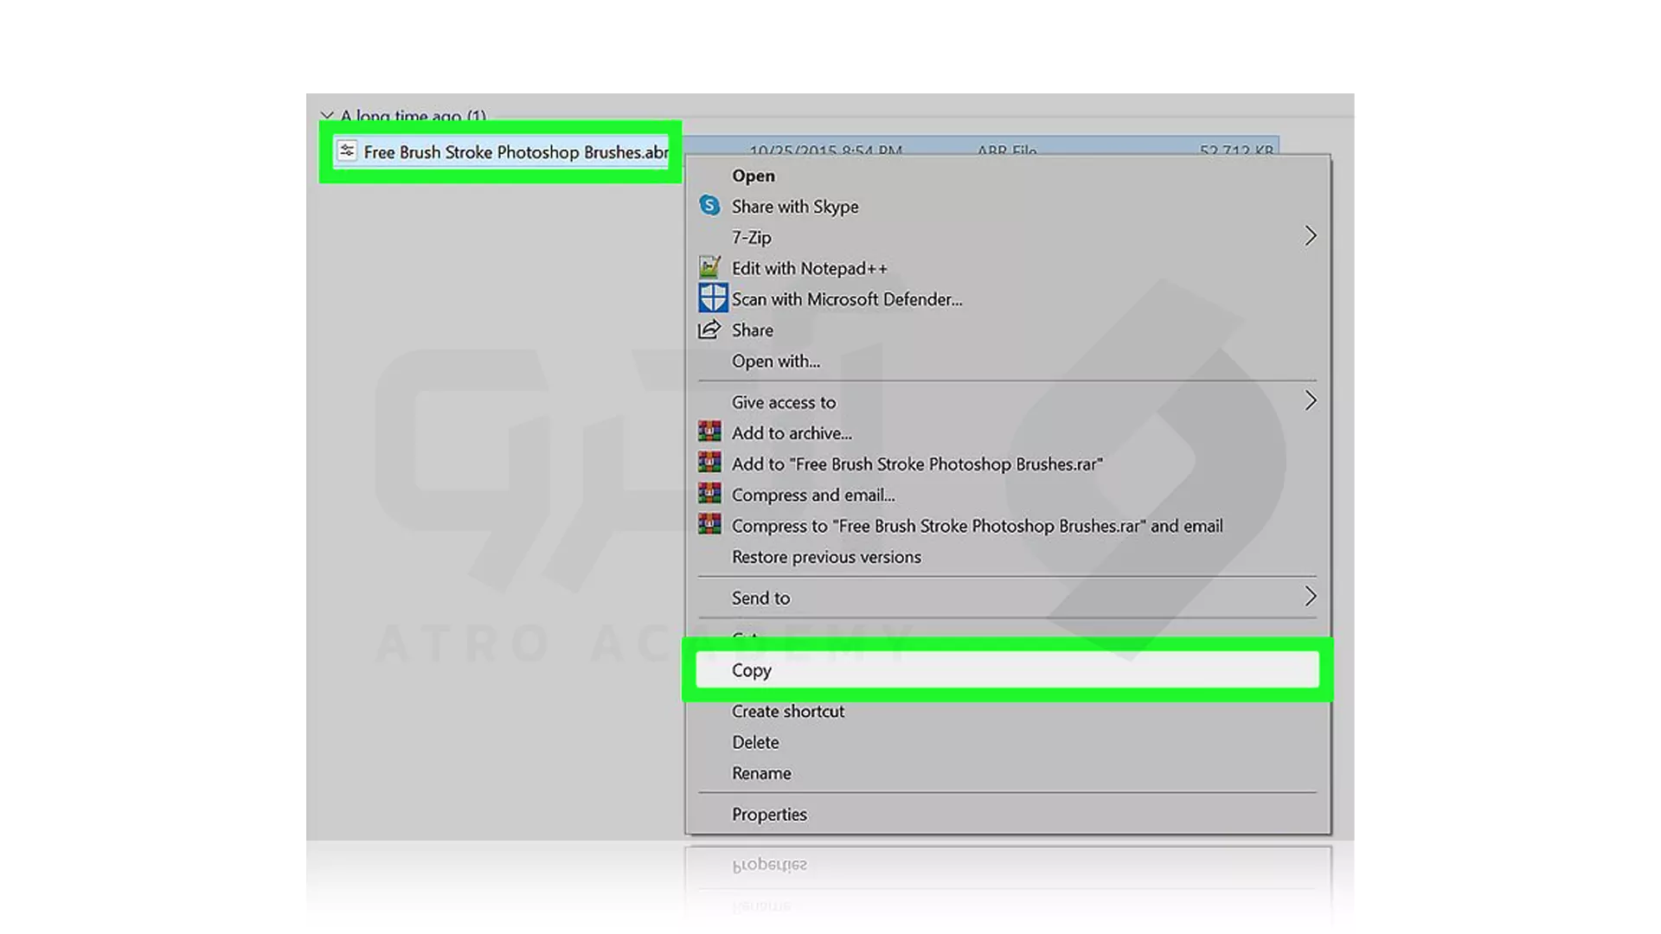The image size is (1661, 934).
Task: Click WinRAR icon beside Compress to rar and email
Action: (x=709, y=525)
